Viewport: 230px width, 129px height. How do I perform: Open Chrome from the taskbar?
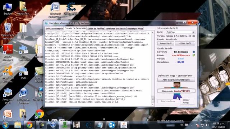(29, 125)
